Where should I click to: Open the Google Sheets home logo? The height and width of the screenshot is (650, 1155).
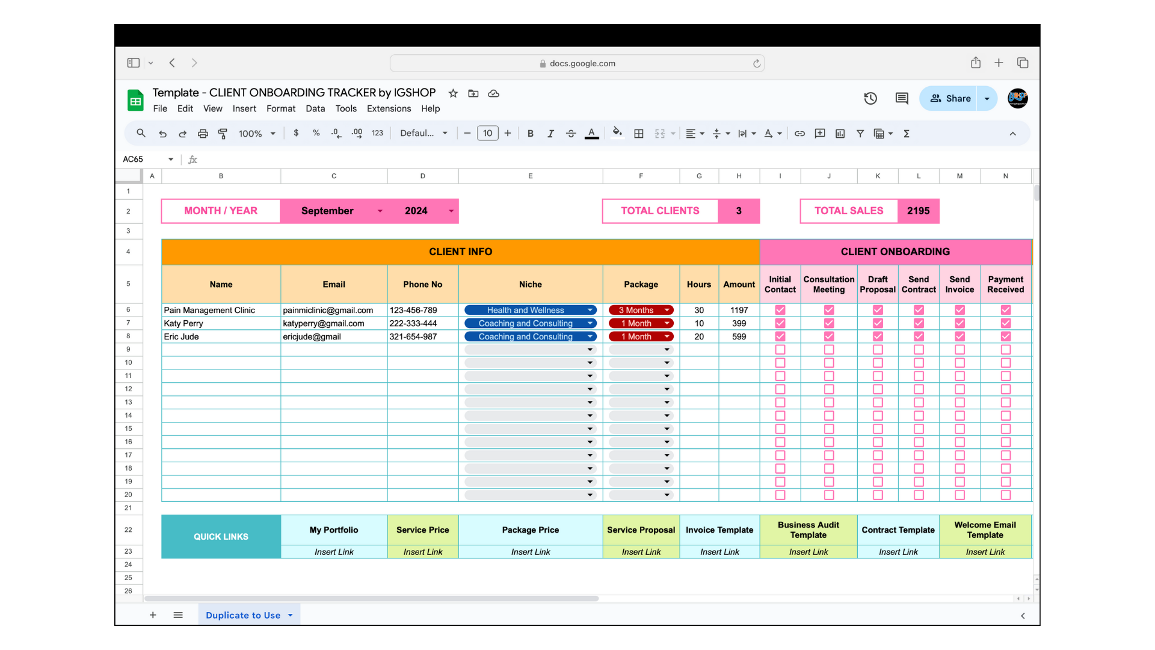[x=135, y=101]
